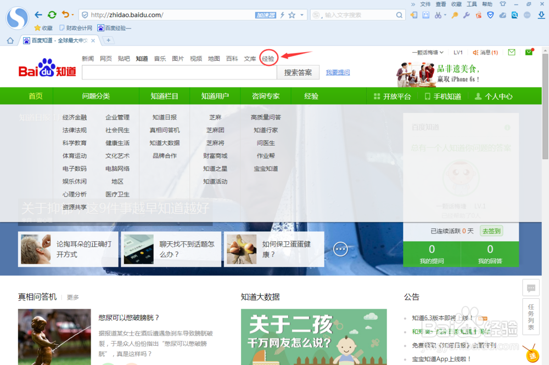
Task: Click the blue shield mail guard icon
Action: pos(490,15)
